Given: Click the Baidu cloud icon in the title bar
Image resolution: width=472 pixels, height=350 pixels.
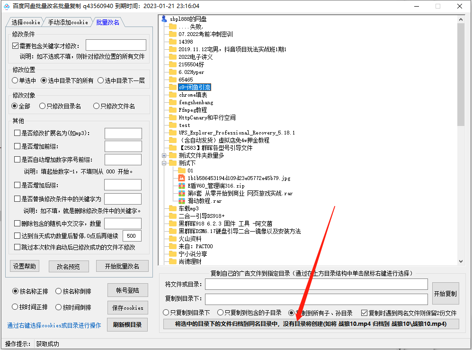Looking at the screenshot, I should click(6, 6).
